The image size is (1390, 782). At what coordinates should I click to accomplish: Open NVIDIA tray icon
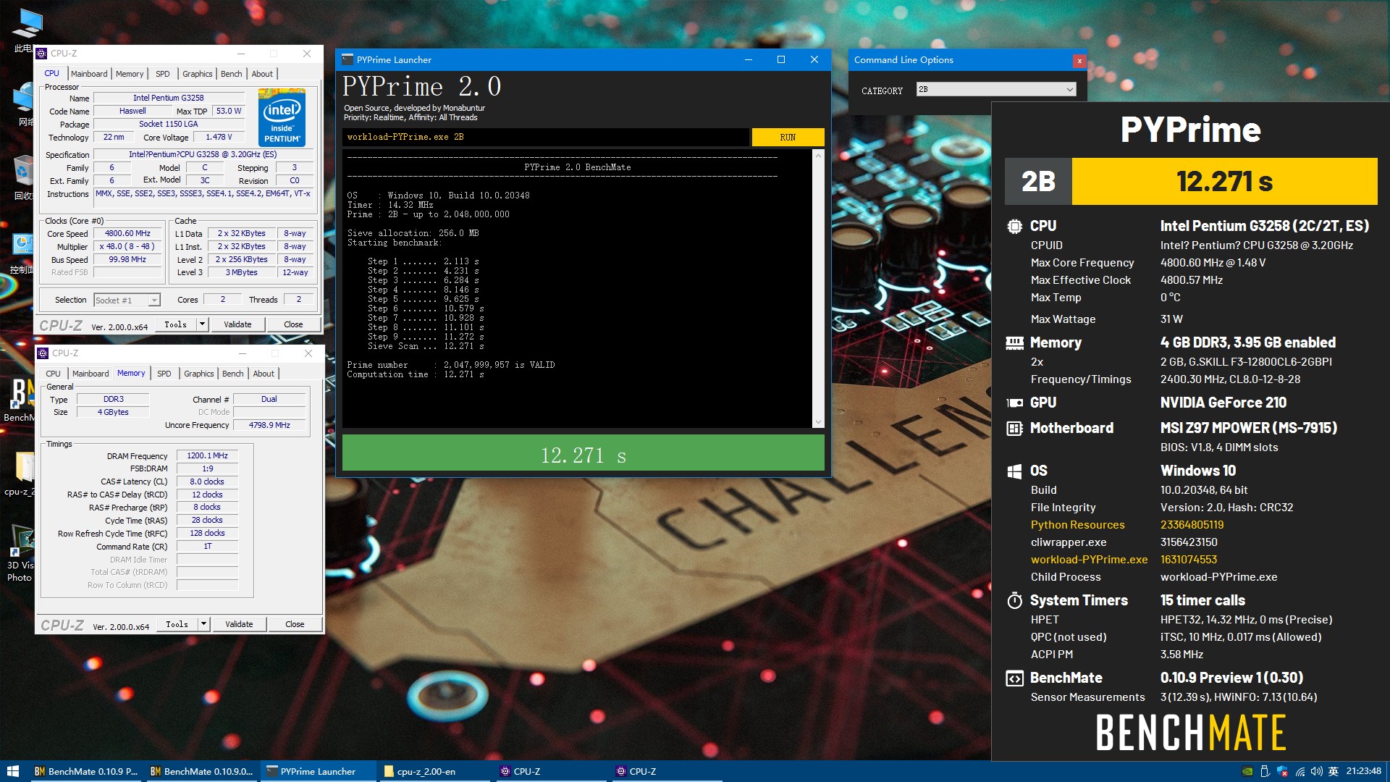(x=1247, y=771)
